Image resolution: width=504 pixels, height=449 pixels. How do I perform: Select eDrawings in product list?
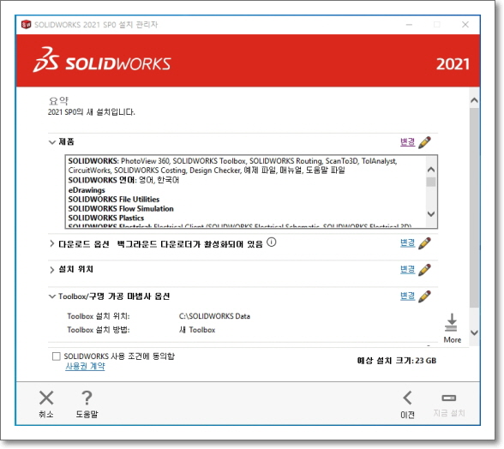click(87, 190)
